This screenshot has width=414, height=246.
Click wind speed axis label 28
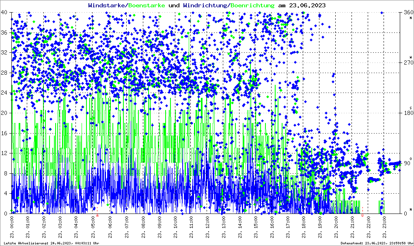(x=4, y=73)
